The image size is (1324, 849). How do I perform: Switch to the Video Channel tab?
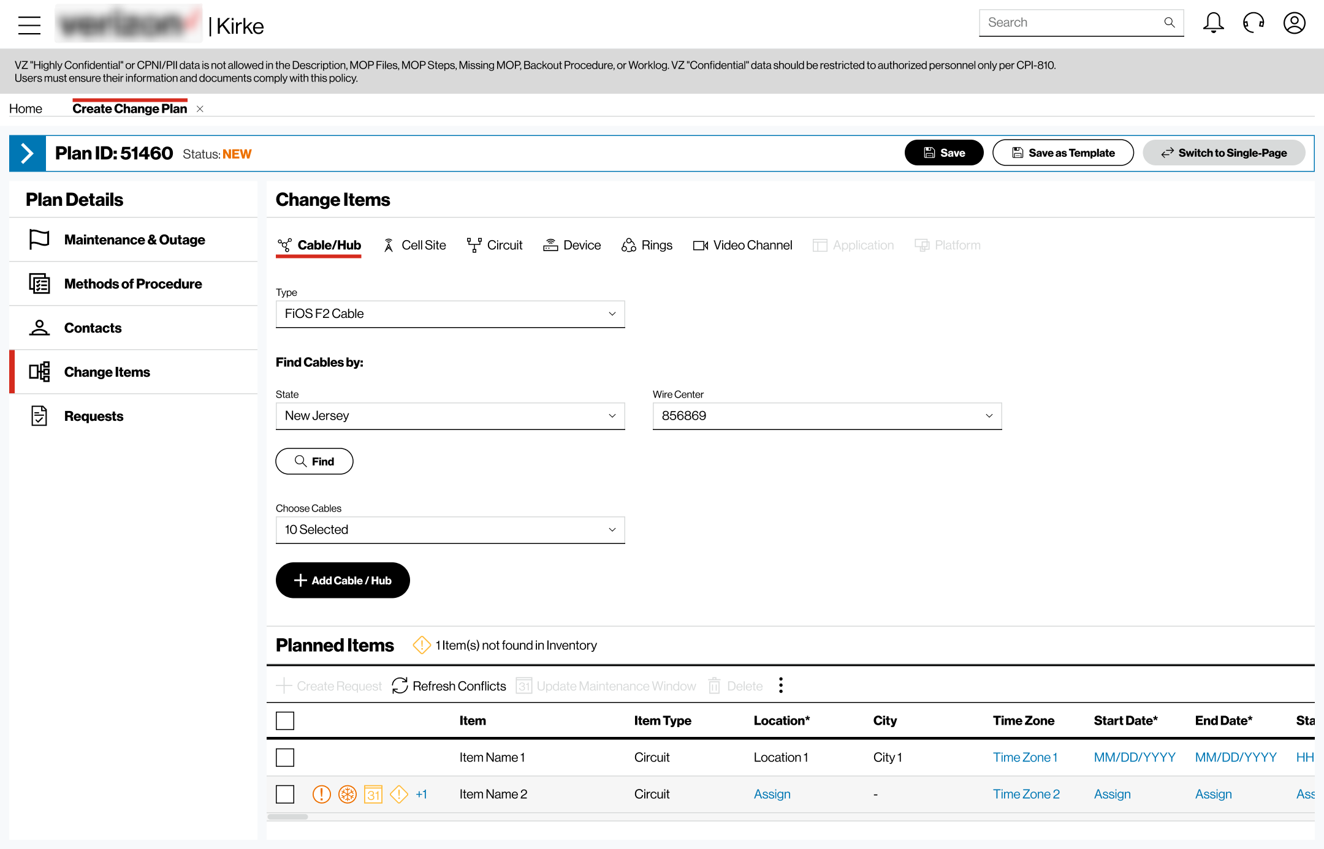point(742,246)
